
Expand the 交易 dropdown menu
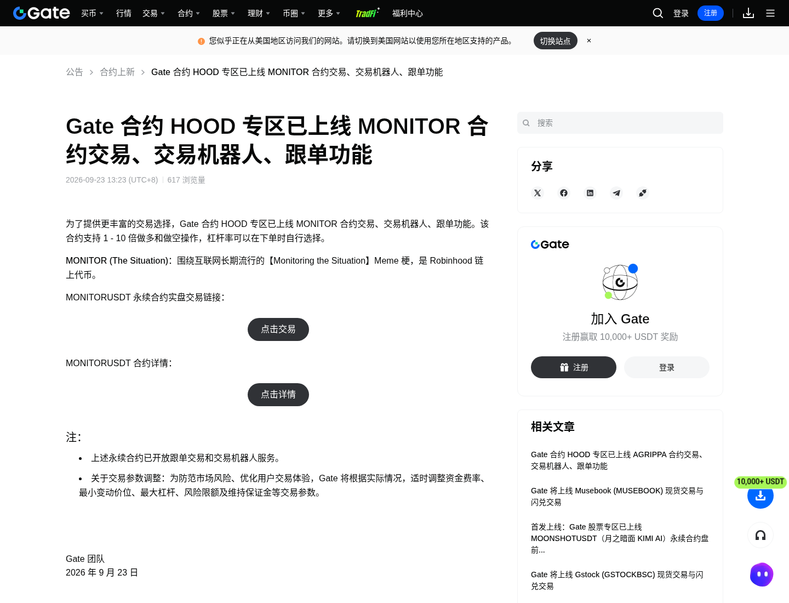click(x=153, y=13)
